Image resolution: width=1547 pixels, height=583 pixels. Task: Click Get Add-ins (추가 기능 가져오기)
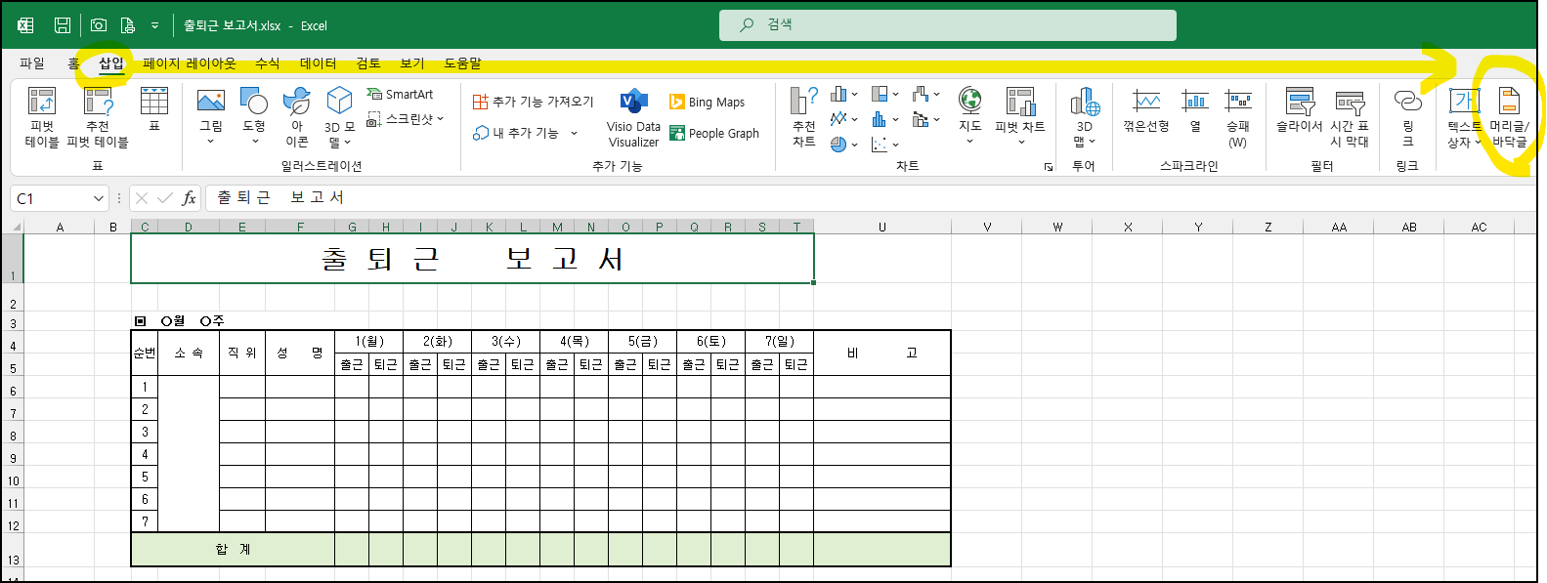pyautogui.click(x=533, y=102)
